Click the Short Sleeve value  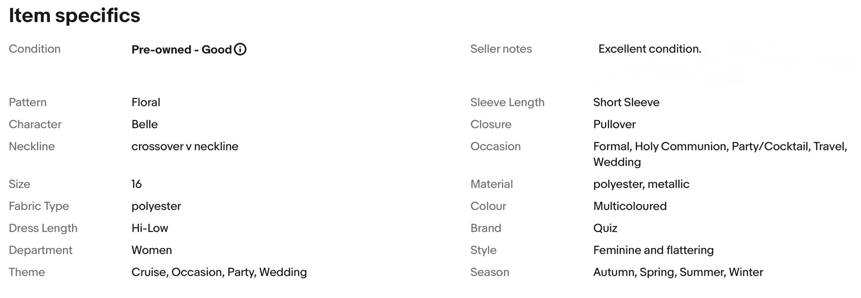pos(626,102)
